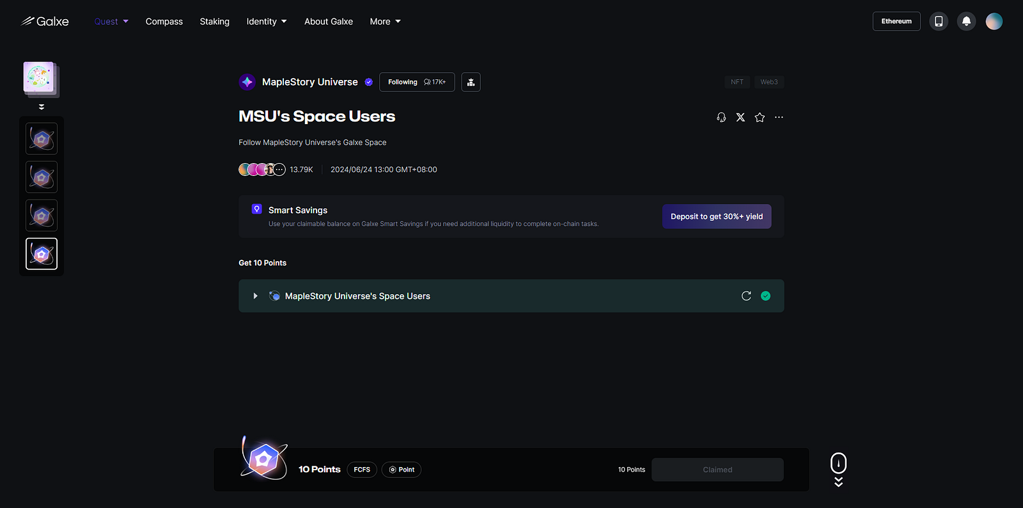Click the Ethereum network button
The width and height of the screenshot is (1023, 508).
tap(896, 21)
